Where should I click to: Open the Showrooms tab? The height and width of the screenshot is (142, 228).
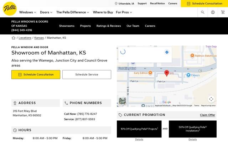[67, 26]
